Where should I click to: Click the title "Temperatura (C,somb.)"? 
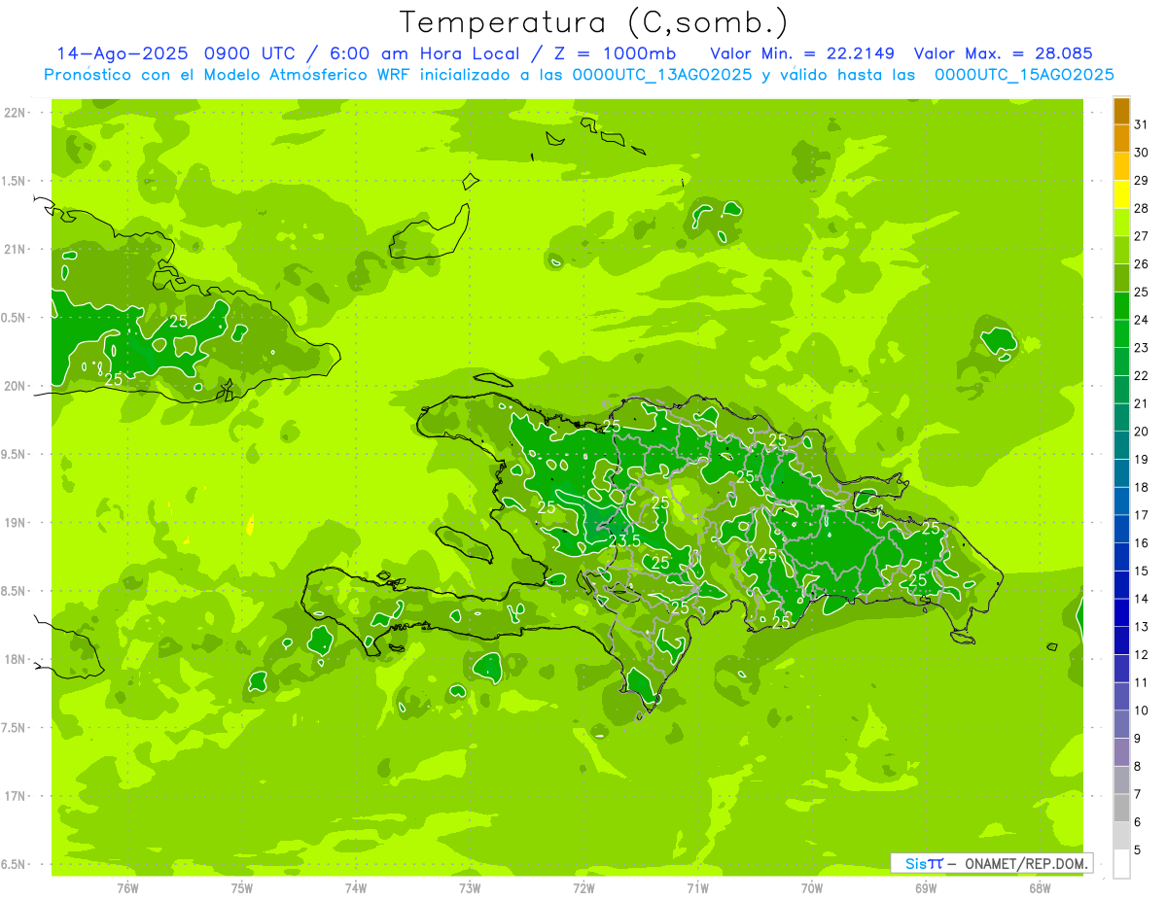[x=593, y=22]
